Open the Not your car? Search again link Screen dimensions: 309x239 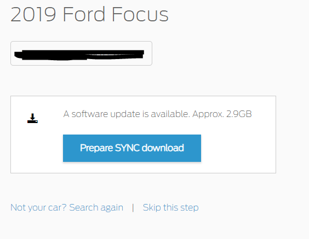pos(67,207)
